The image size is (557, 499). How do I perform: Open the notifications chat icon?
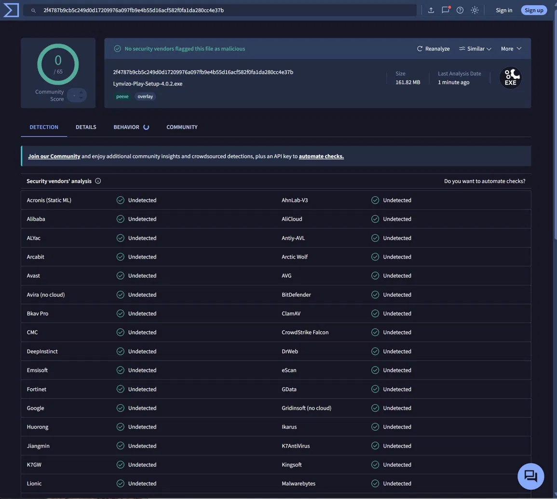pyautogui.click(x=446, y=10)
